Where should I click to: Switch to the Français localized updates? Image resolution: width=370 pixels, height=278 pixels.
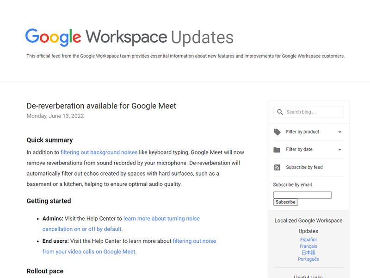pos(308,246)
